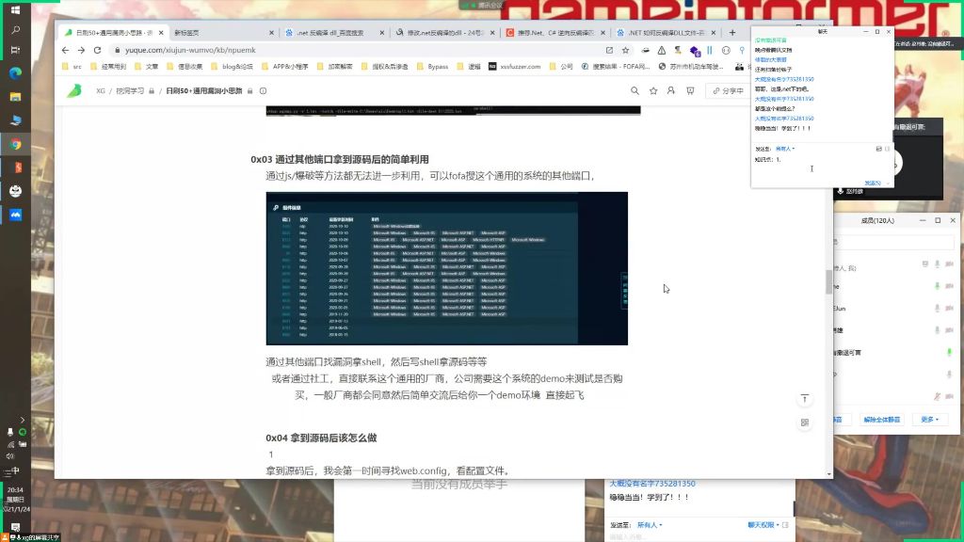The height and width of the screenshot is (542, 964).
Task: Jump to top of the Yuque document
Action: (804, 399)
